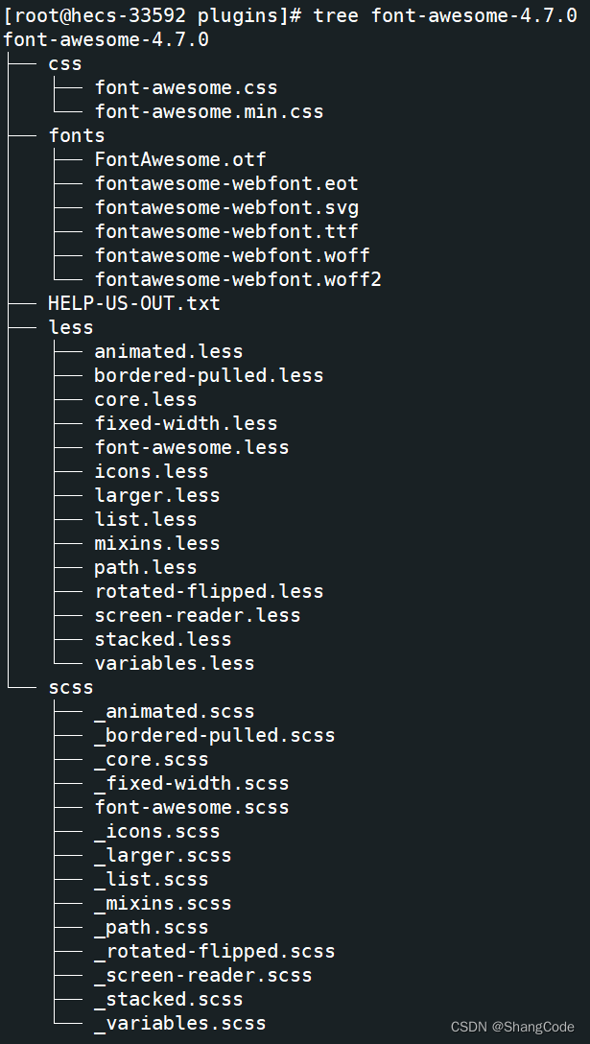590x1044 pixels.
Task: Click the root font-awesome-4.7.0 output line
Action: pos(106,39)
